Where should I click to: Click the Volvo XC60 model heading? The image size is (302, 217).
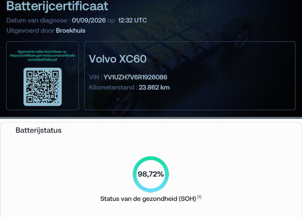click(x=118, y=59)
